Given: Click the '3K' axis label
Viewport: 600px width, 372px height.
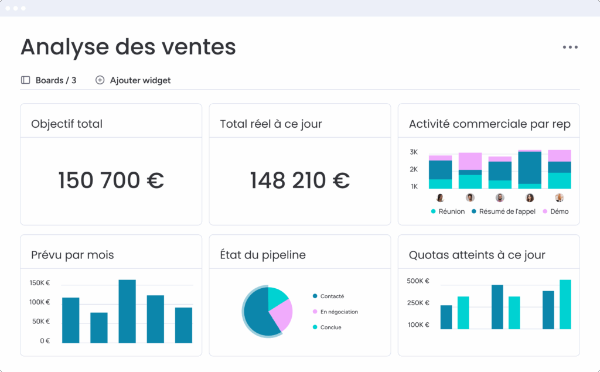Looking at the screenshot, I should coord(414,152).
